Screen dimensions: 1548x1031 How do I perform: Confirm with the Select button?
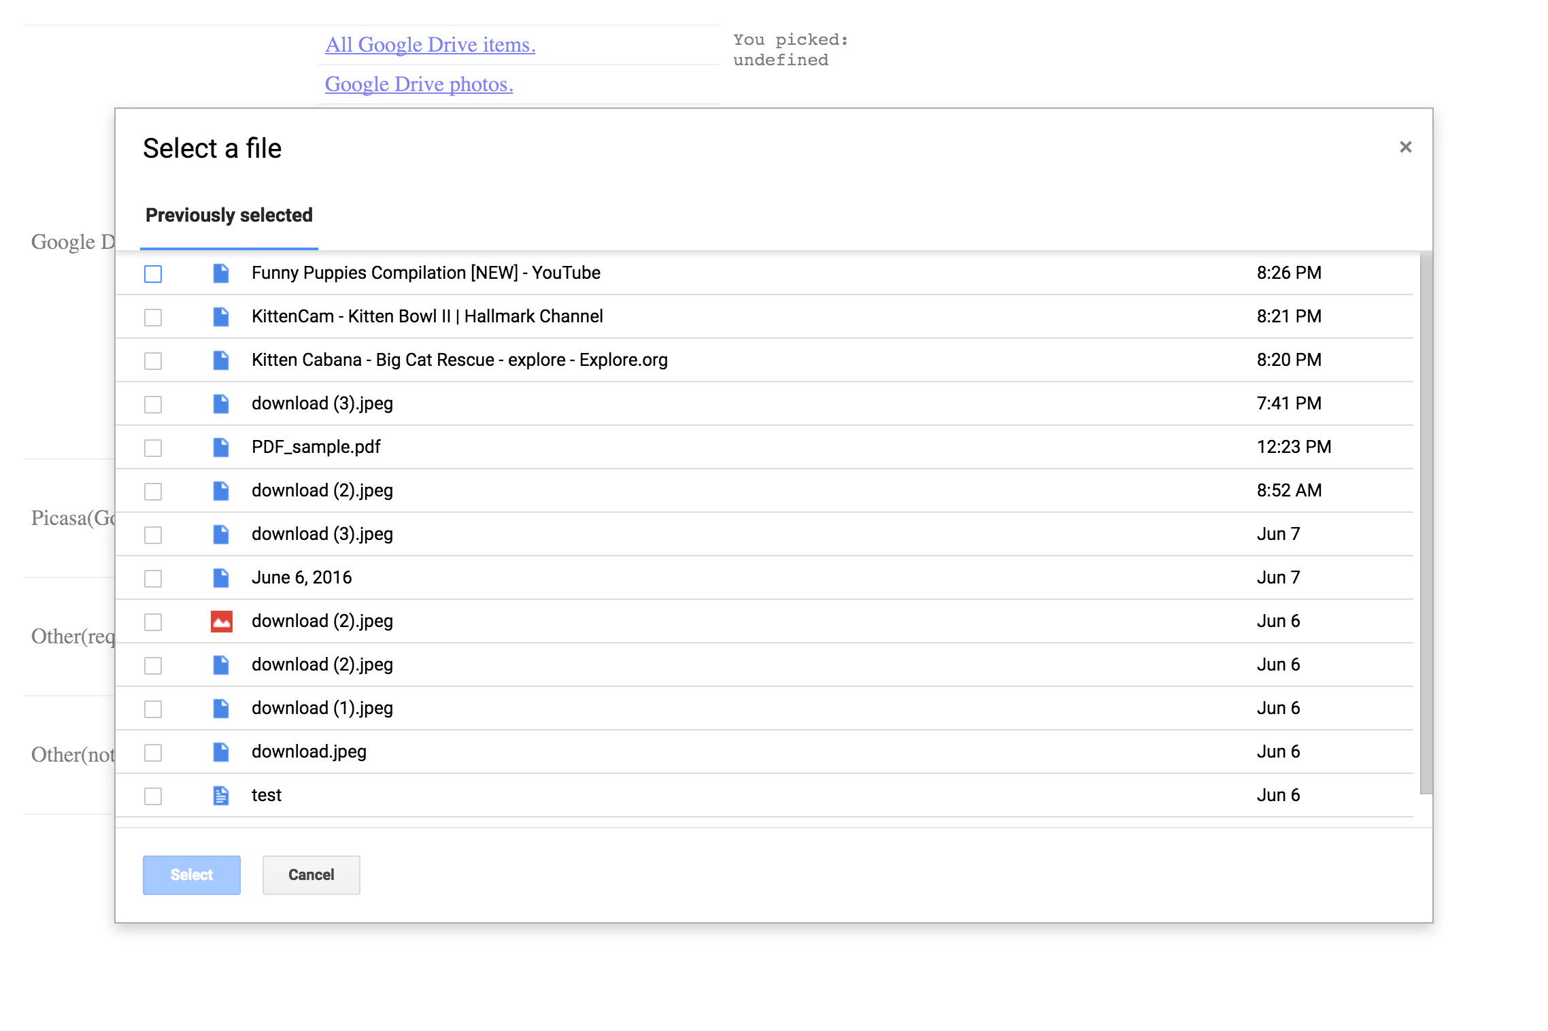point(192,875)
